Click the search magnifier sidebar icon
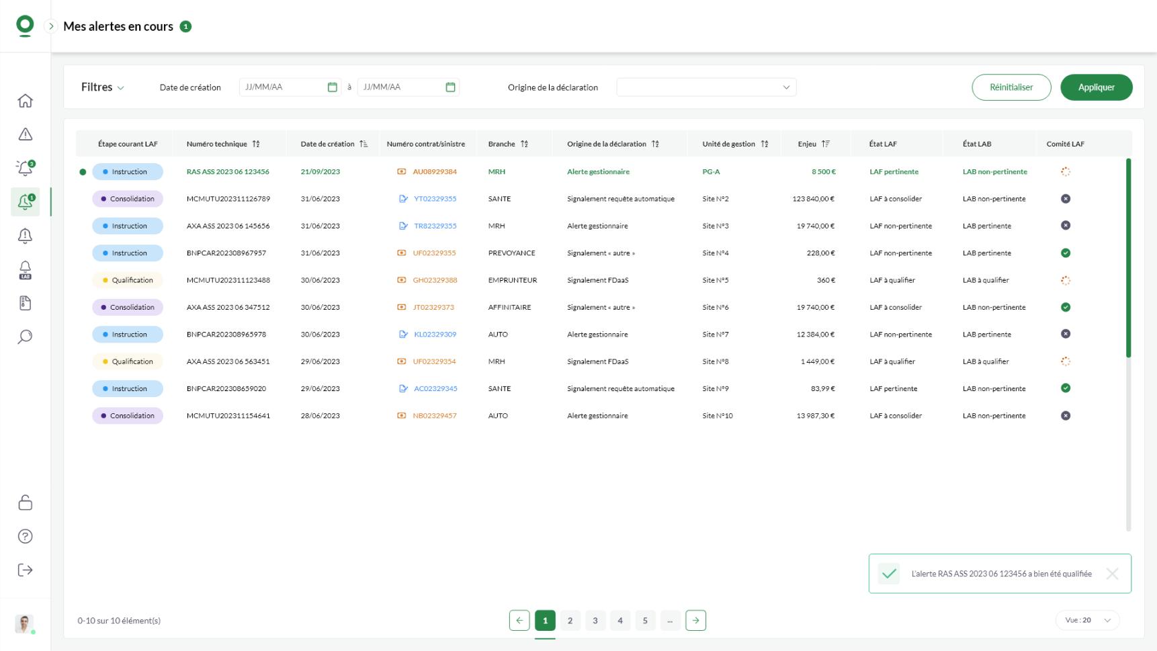 (x=25, y=337)
